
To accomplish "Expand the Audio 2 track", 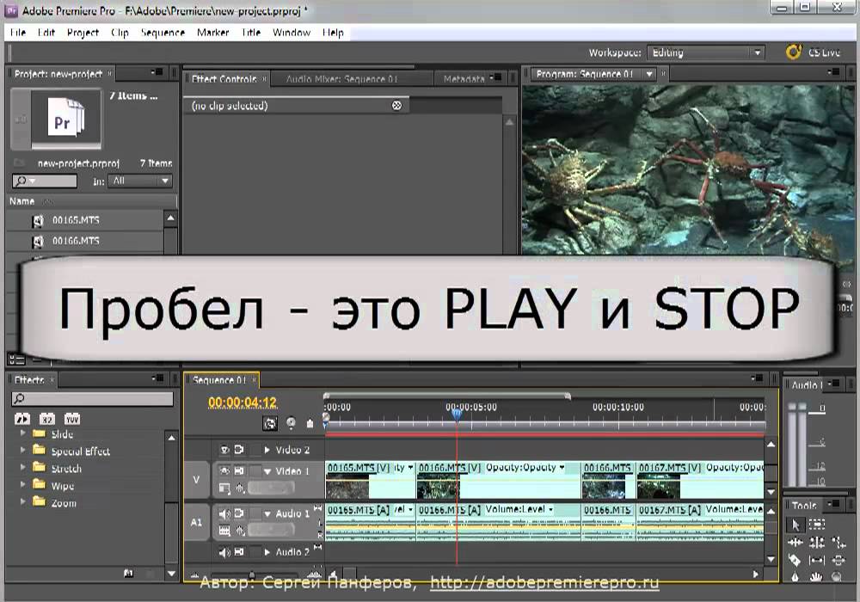I will pyautogui.click(x=267, y=552).
